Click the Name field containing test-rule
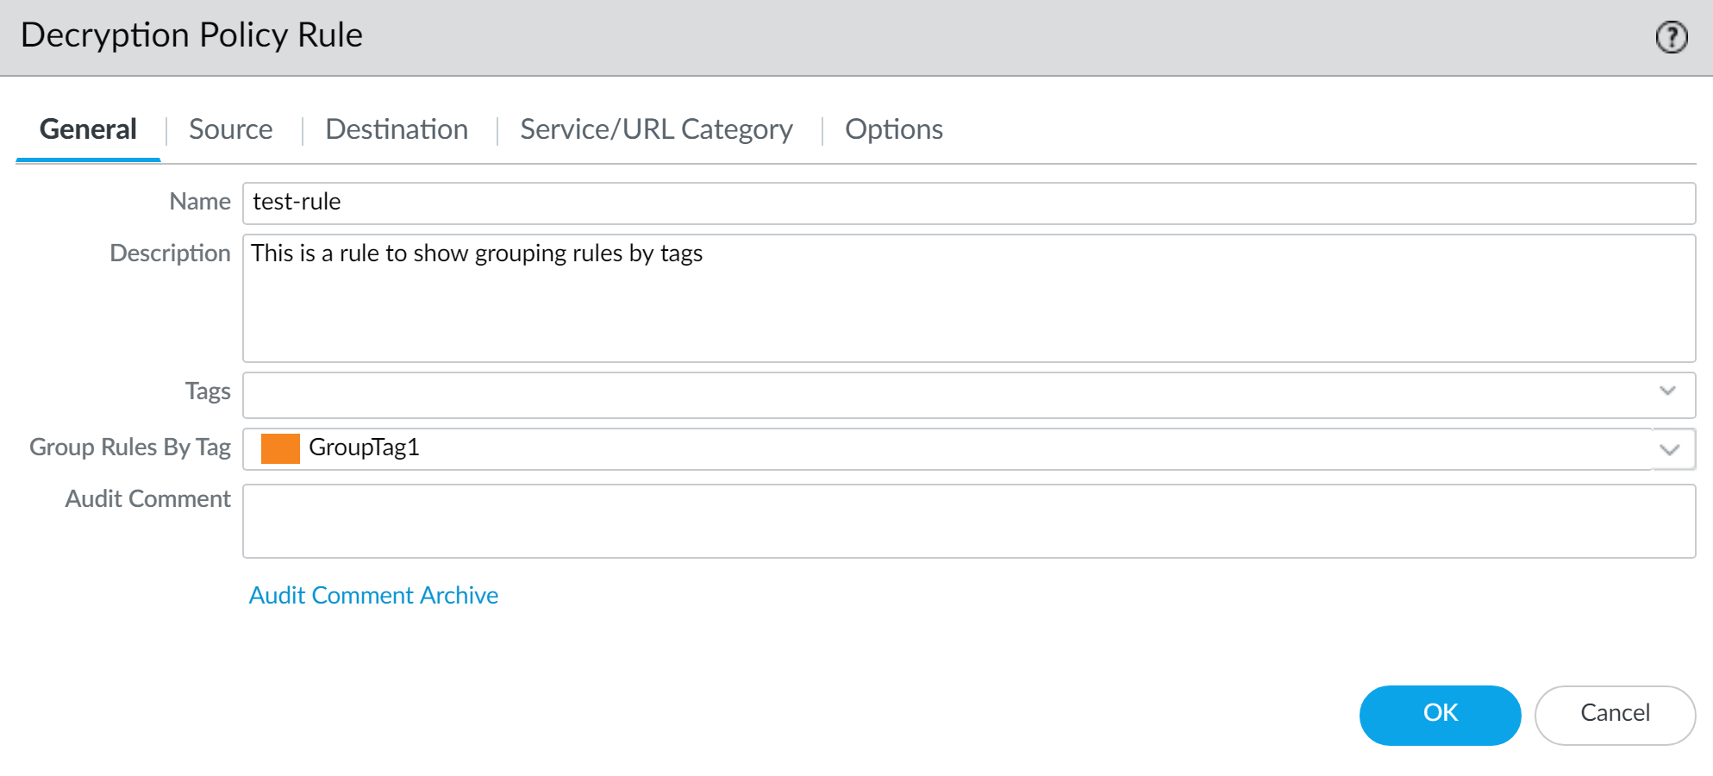The width and height of the screenshot is (1713, 776). tap(967, 203)
